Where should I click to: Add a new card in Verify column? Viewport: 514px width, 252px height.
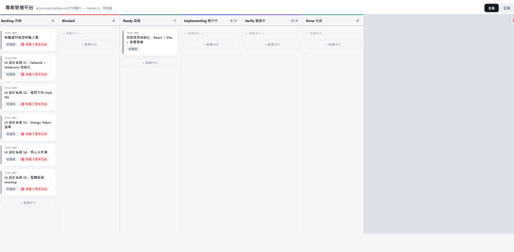272,44
